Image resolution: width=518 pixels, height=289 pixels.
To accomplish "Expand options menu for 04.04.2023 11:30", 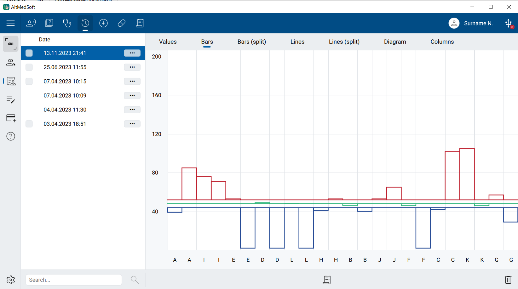I will (132, 110).
